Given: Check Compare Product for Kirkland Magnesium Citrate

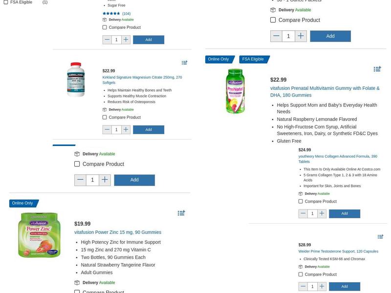Looking at the screenshot, I should click(105, 117).
